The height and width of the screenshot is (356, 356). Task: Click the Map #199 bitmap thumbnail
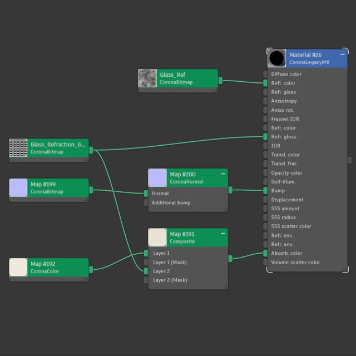click(x=18, y=187)
